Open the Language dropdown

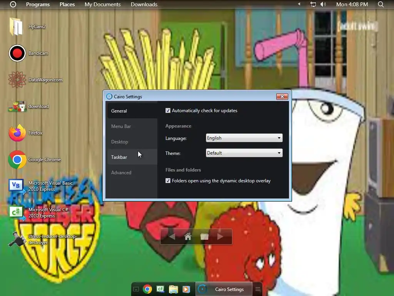[244, 138]
